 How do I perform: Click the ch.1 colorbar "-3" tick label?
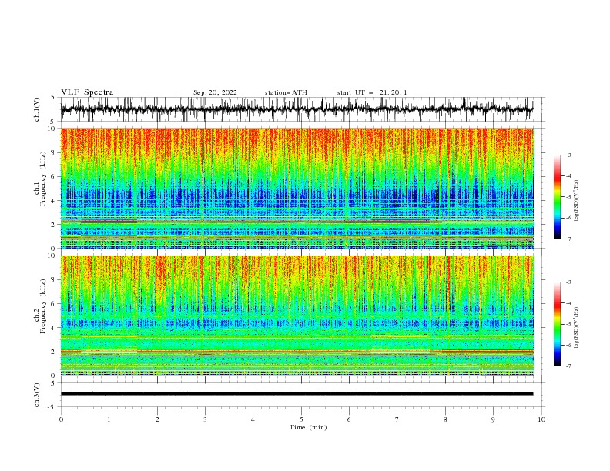568,155
